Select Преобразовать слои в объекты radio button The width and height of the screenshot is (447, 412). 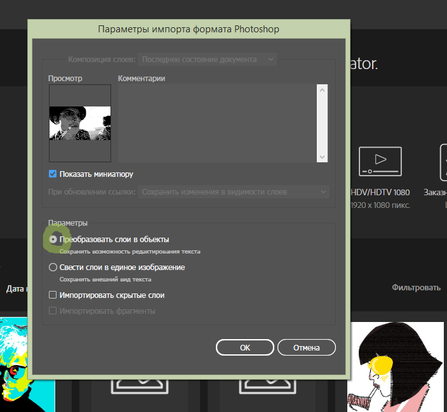(53, 240)
